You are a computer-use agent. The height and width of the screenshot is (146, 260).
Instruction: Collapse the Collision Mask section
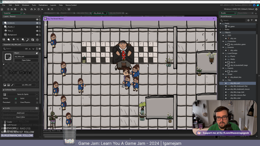pyautogui.click(x=4, y=90)
